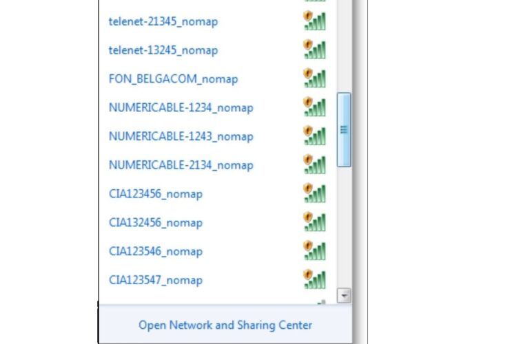Click signal icon for CIA123547_nomap
The height and width of the screenshot is (344, 510).
[x=314, y=279]
